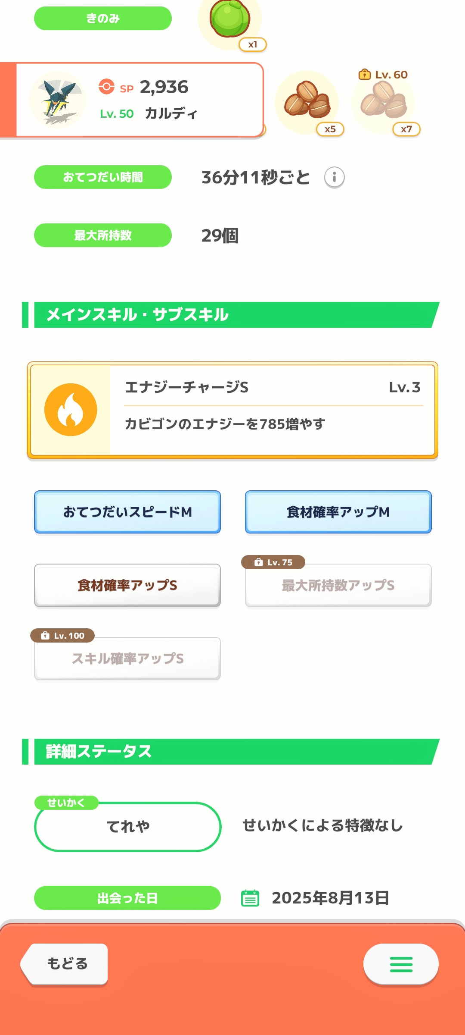This screenshot has height=1035, width=465.
Task: Tap the calendar icon beside the met date
Action: pos(250,898)
